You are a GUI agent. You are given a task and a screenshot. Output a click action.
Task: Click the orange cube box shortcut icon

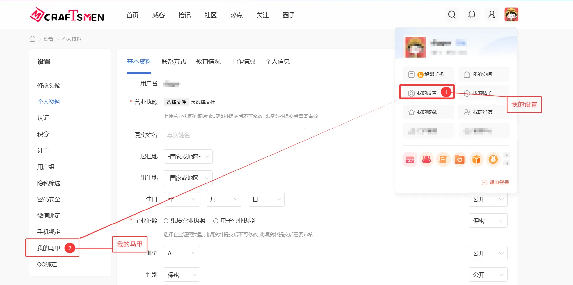[x=477, y=159]
